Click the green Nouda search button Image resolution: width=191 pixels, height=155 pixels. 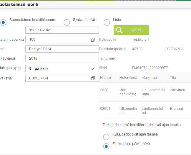(131, 30)
